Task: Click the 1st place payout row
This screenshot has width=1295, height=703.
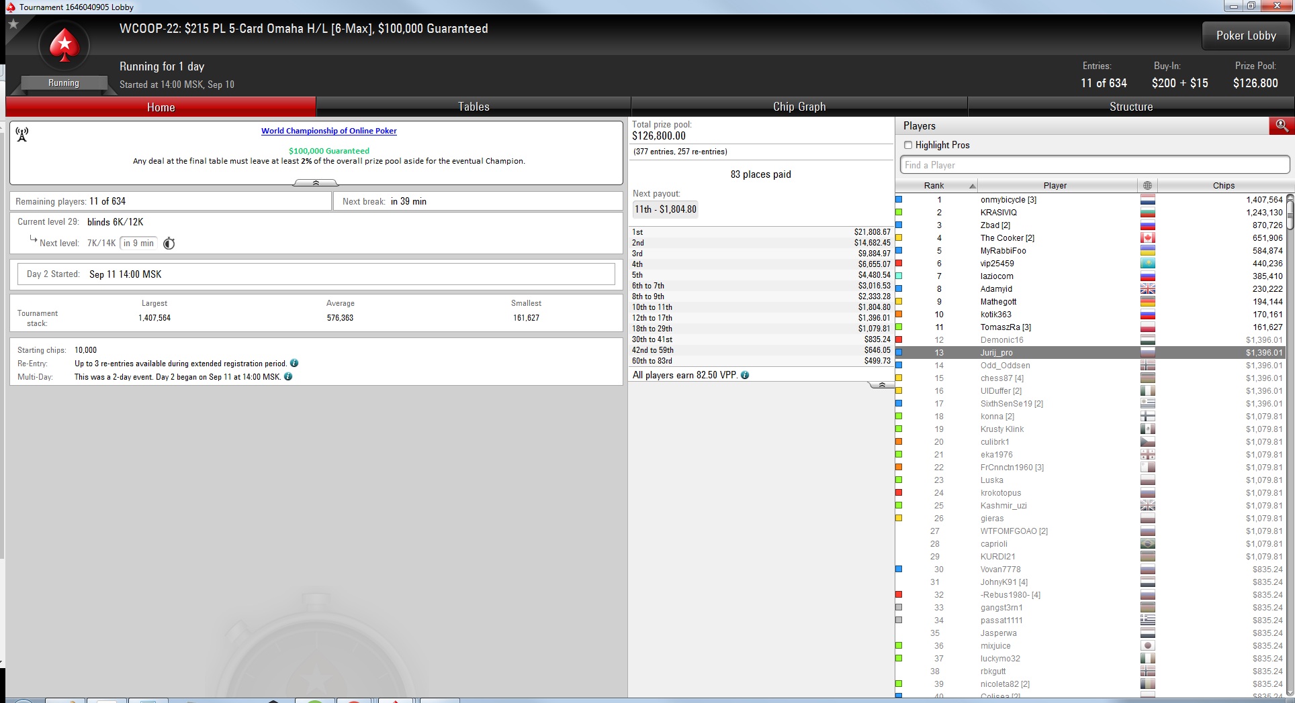Action: coord(761,232)
